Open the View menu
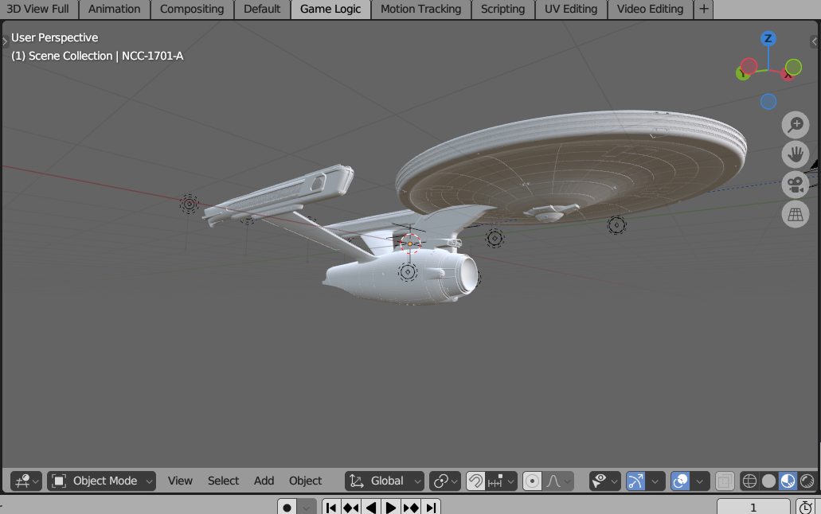 coord(180,481)
